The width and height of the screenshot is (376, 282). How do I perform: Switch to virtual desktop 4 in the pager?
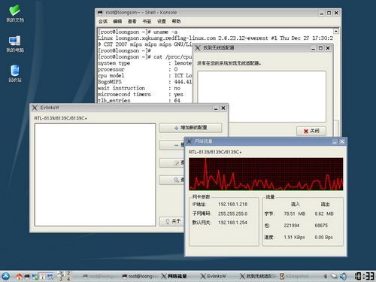click(68, 279)
